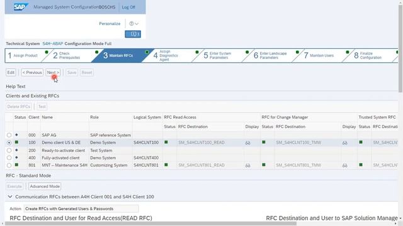
Task: Click step 3 green completion indicator
Action: click(x=147, y=52)
